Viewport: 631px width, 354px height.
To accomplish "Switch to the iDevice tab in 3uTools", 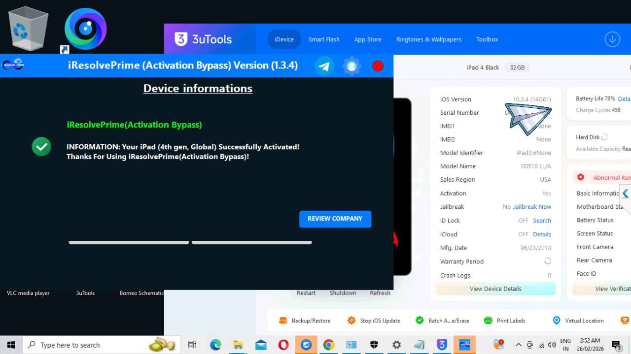I will pos(284,39).
